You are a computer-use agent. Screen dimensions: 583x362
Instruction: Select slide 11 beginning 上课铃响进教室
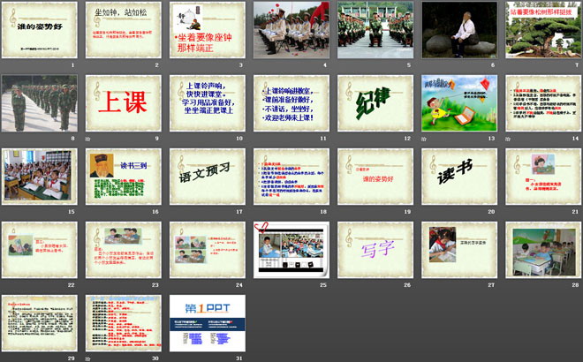(x=291, y=103)
